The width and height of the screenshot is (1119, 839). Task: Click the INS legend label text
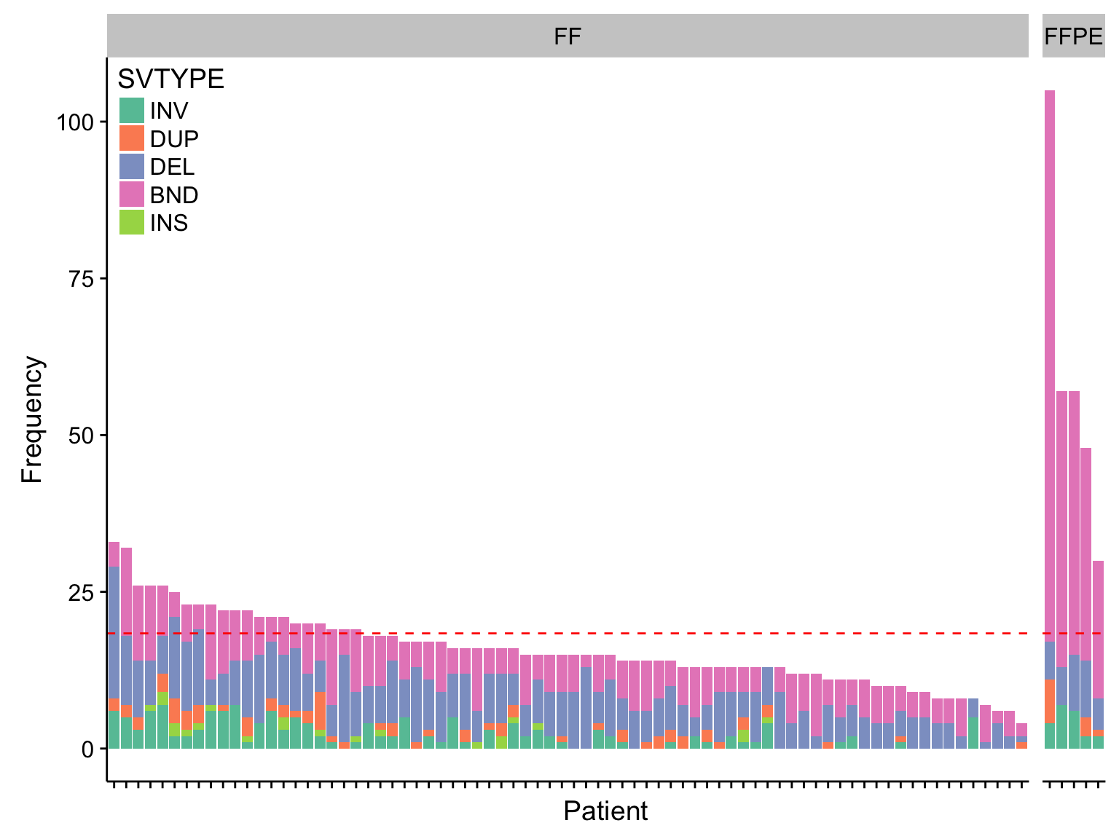[x=169, y=222]
